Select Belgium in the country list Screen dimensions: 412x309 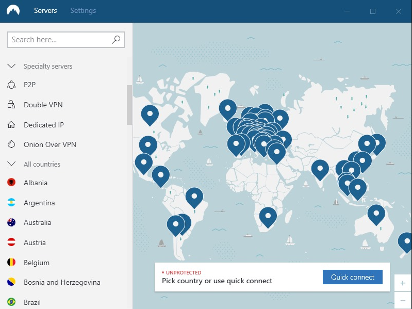(x=37, y=263)
